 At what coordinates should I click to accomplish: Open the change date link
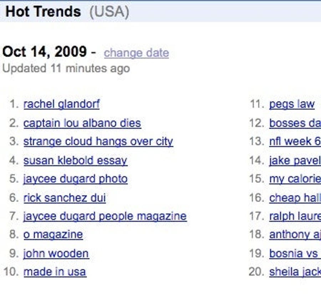136,53
